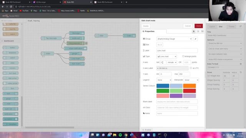Open a new browser tab

click(x=126, y=2)
